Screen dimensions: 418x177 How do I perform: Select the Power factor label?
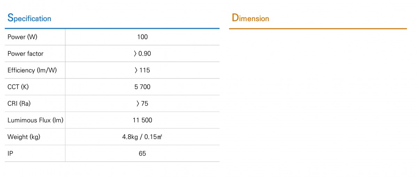pos(25,54)
